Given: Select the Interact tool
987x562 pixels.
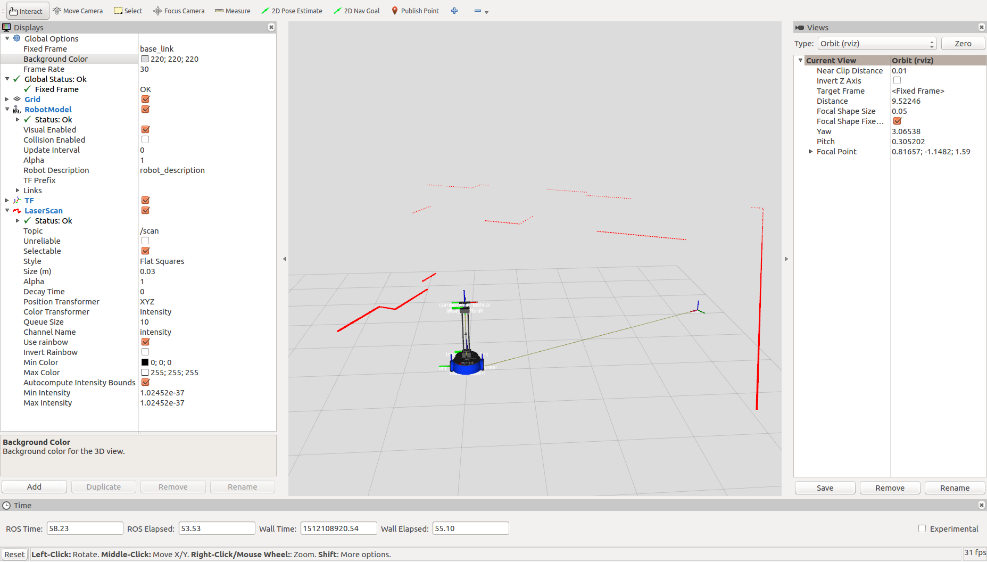Looking at the screenshot, I should pos(27,11).
